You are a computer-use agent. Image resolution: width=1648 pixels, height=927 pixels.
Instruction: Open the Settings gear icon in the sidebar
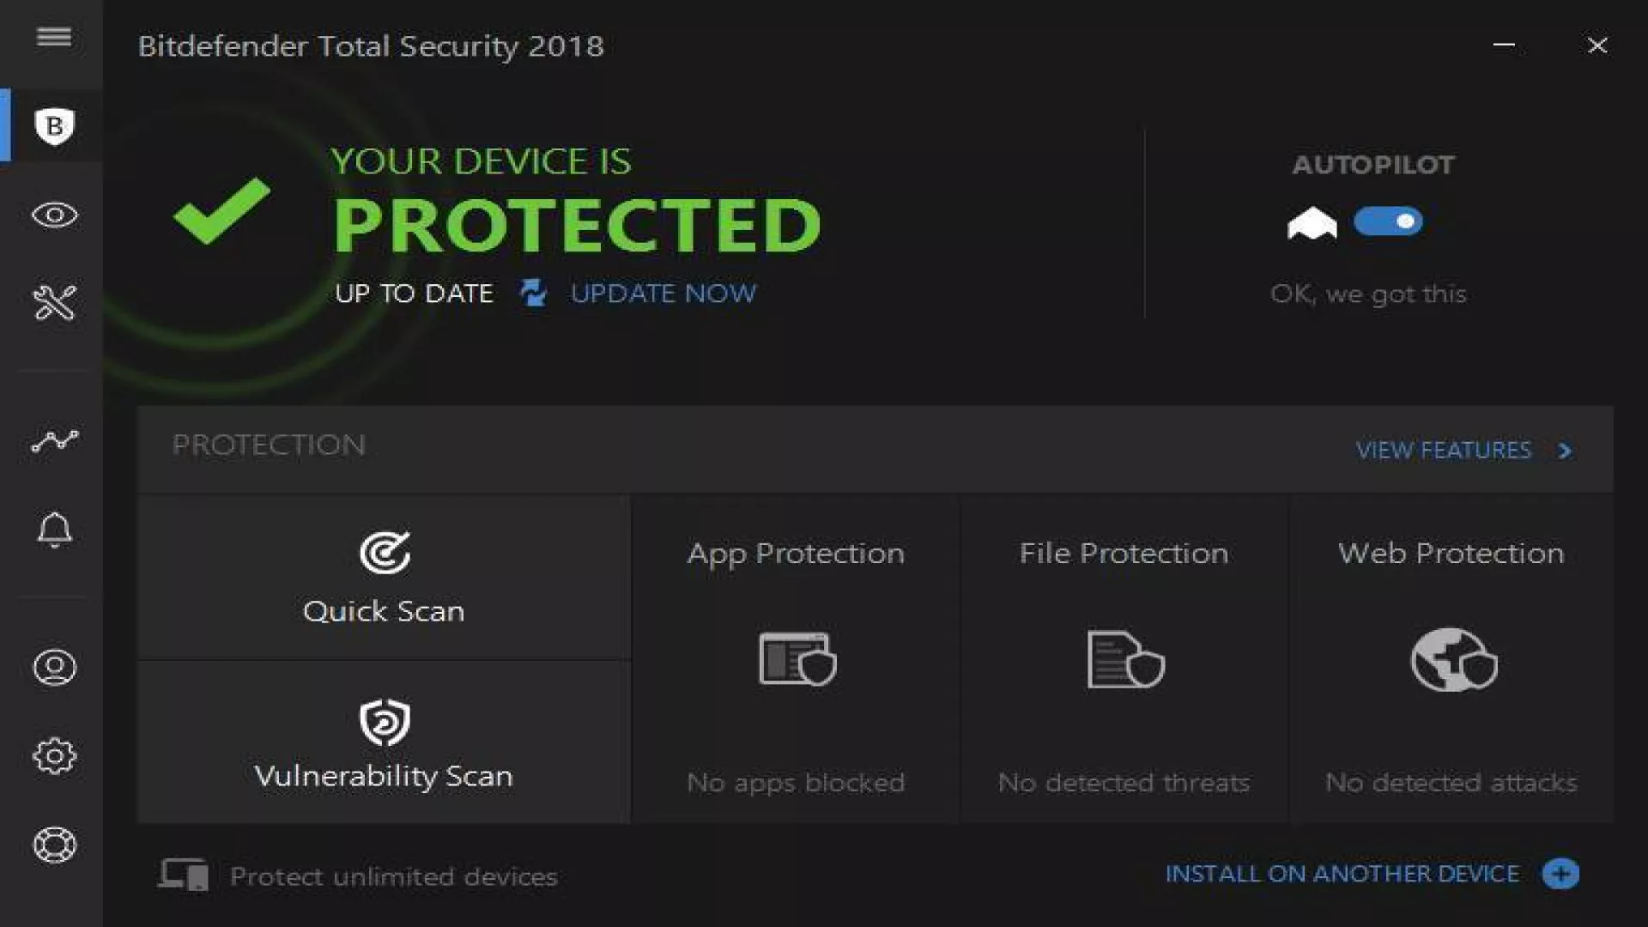pyautogui.click(x=54, y=756)
